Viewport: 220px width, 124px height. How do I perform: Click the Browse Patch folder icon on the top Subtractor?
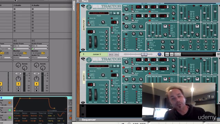114,13
